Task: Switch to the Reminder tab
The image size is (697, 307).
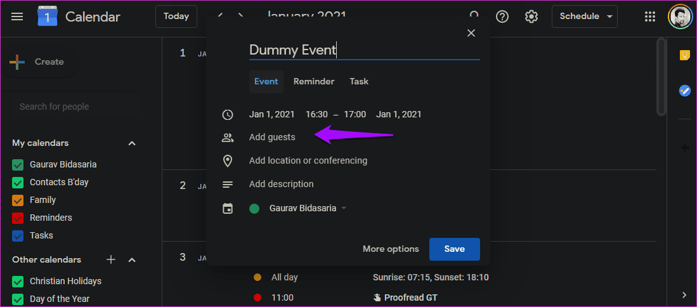Action: pos(314,82)
